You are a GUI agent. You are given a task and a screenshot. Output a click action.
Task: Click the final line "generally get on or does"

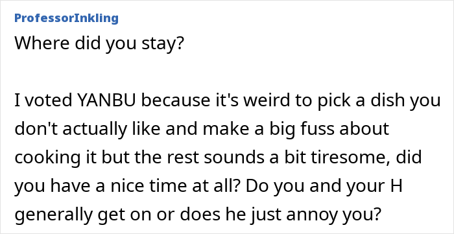(197, 215)
